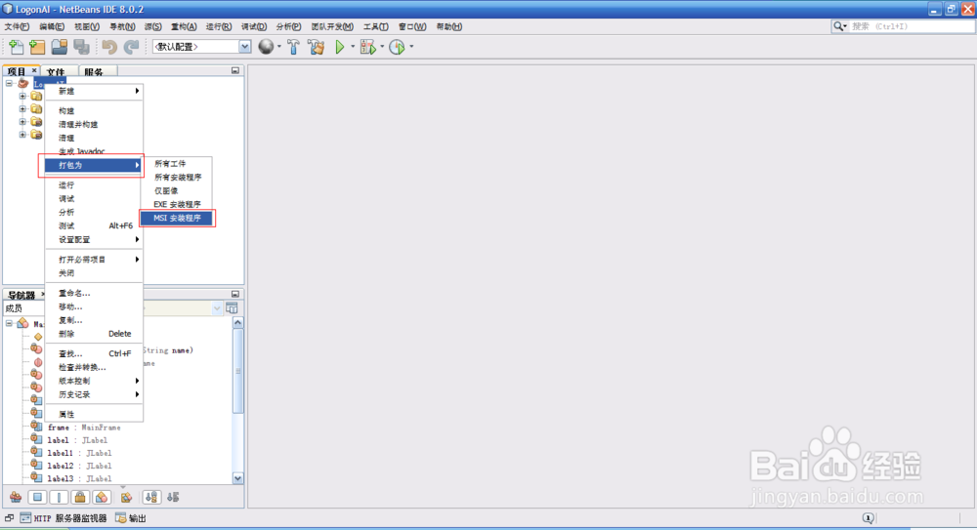Screen dimensions: 977x530
Task: Open the Run Project dropdown arrow
Action: (x=353, y=47)
